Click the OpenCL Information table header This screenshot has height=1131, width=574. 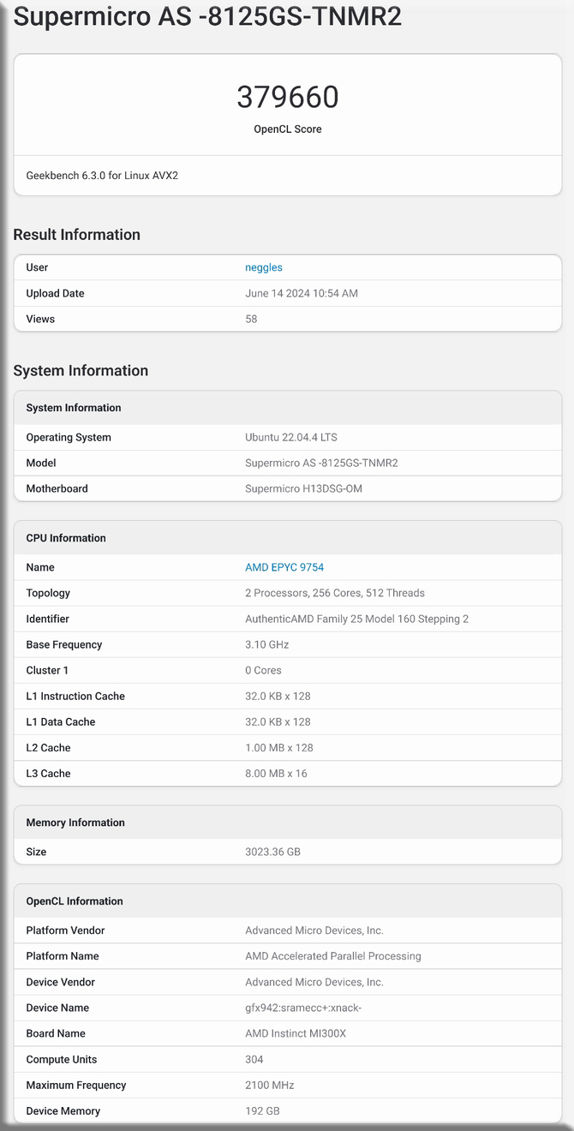tap(288, 901)
